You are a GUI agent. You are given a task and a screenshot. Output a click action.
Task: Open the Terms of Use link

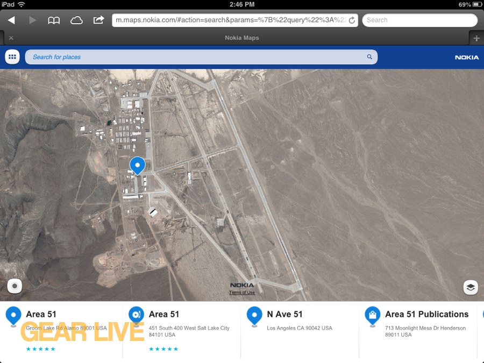tap(241, 293)
